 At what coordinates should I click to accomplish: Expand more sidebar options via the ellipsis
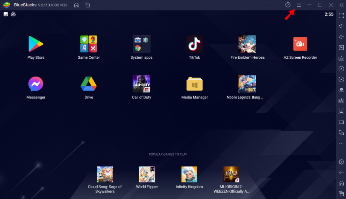tap(341, 143)
